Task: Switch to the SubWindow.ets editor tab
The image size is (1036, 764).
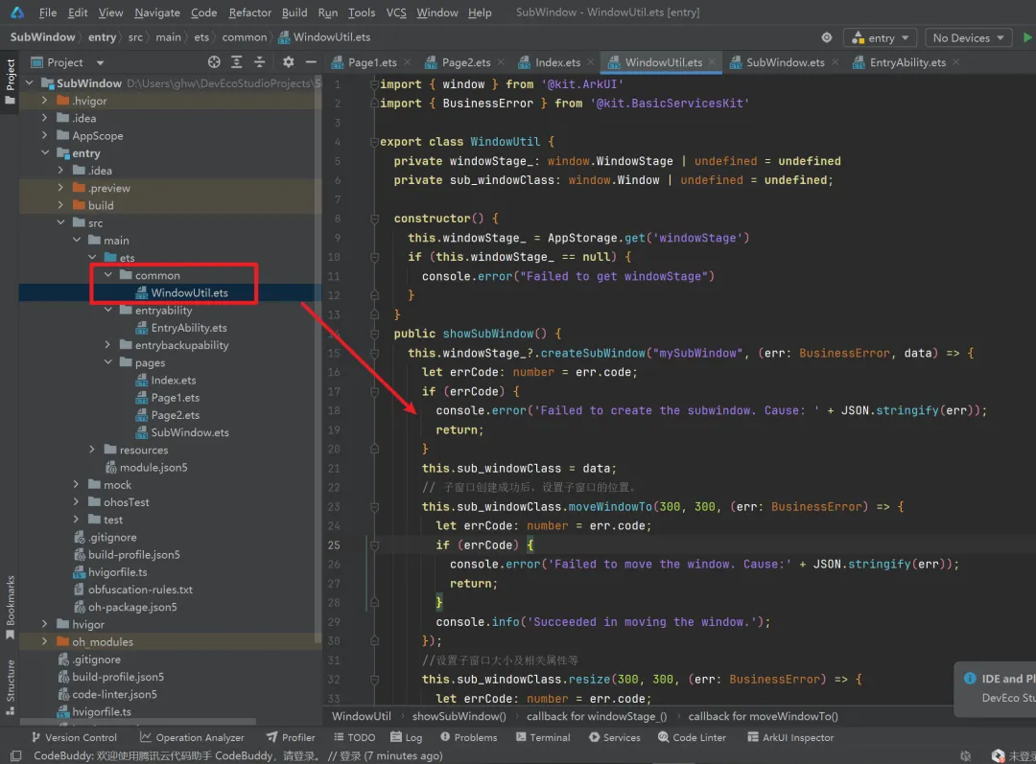Action: (784, 62)
